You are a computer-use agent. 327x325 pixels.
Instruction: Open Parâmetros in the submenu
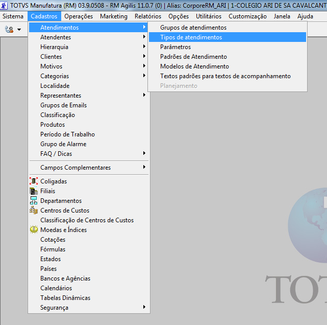coord(228,47)
